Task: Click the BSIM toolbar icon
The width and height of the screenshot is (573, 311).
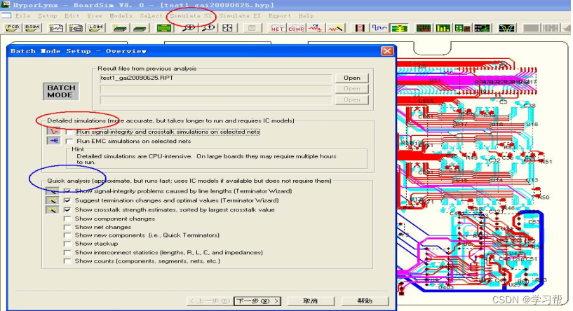Action: tap(32, 28)
